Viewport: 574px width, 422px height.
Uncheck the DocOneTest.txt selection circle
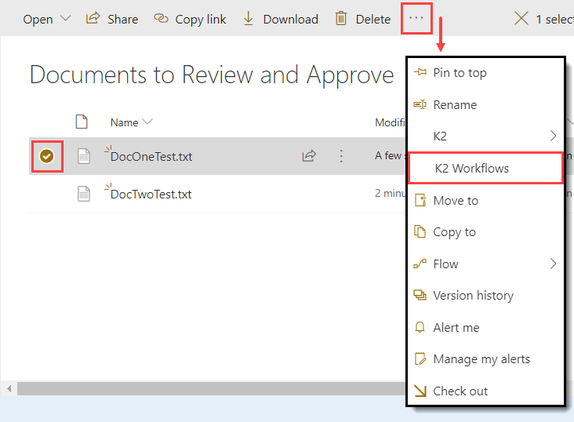pos(47,156)
